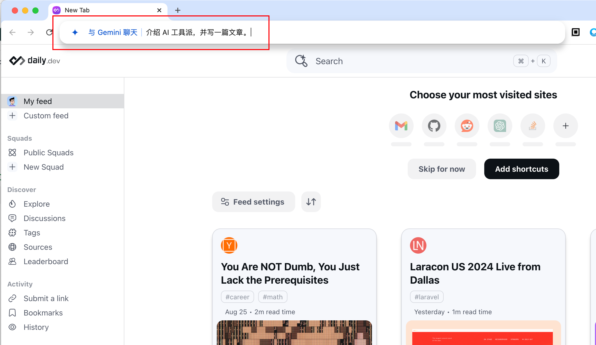Click the #laravel tag
Viewport: 596px width, 345px height.
point(427,297)
